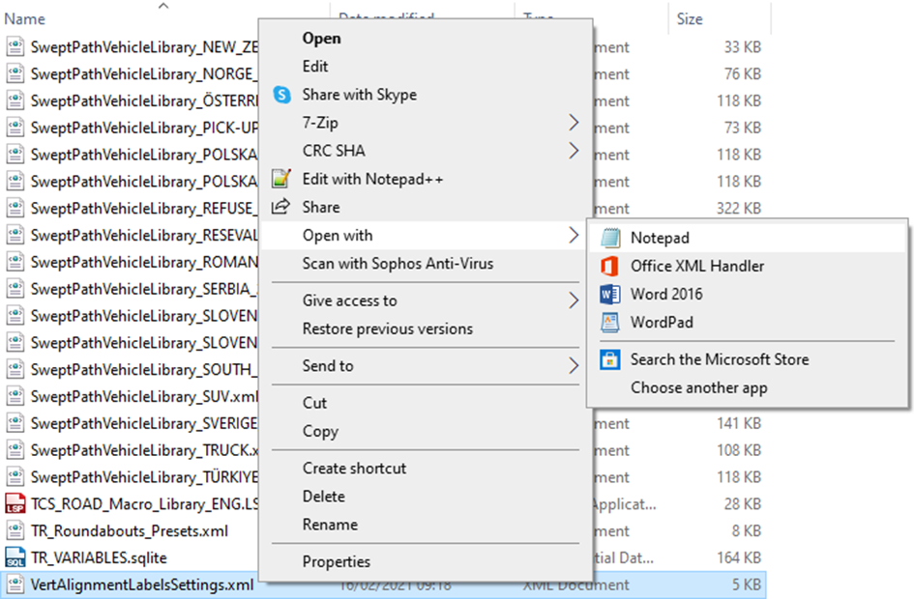The width and height of the screenshot is (914, 599).
Task: Sort files by the Size column header
Action: [691, 18]
